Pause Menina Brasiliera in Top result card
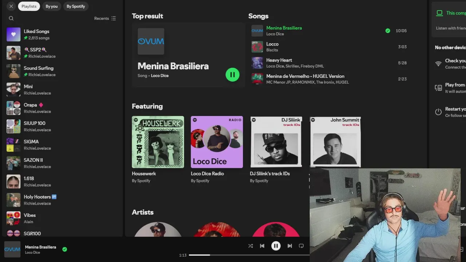 click(x=232, y=75)
